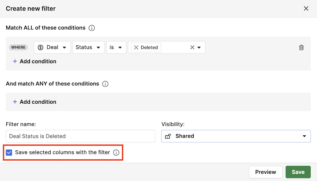Expand the status value dropdown arrow

coord(199,47)
